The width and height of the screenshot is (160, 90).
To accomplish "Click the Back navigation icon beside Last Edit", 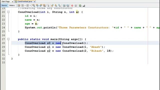I will coord(22,5).
